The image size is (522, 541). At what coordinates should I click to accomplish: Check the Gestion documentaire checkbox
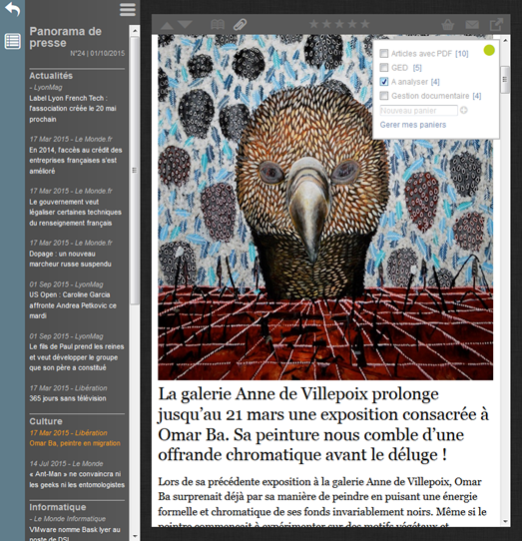(383, 96)
